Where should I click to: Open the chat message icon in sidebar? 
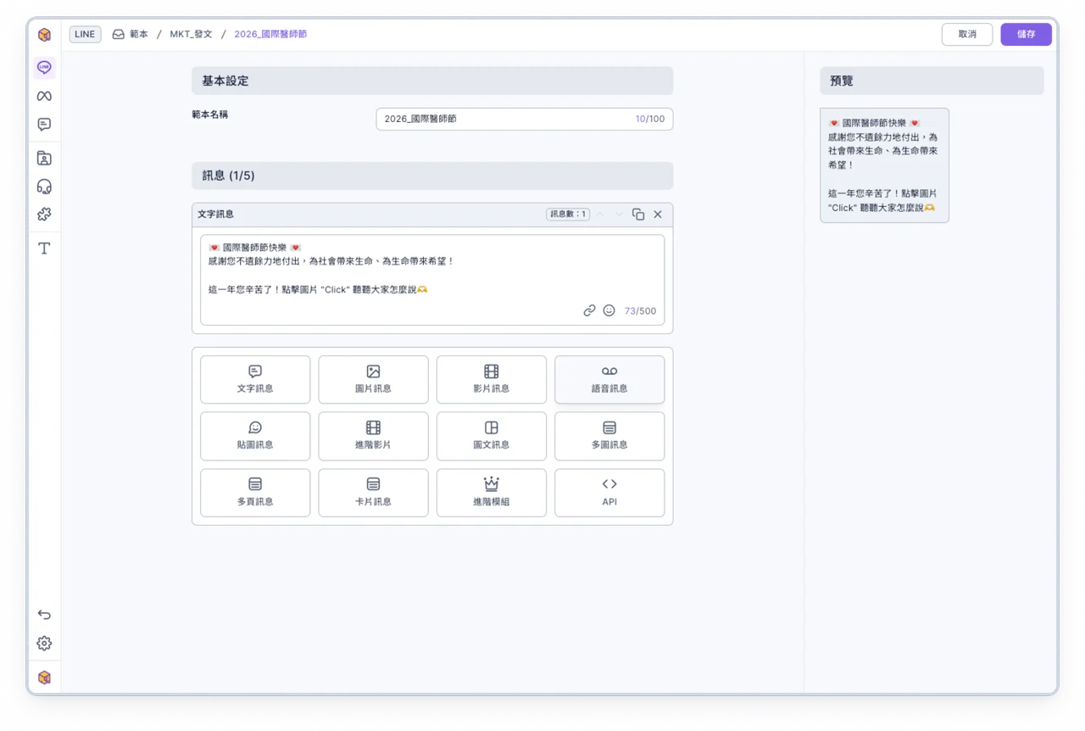(x=44, y=125)
